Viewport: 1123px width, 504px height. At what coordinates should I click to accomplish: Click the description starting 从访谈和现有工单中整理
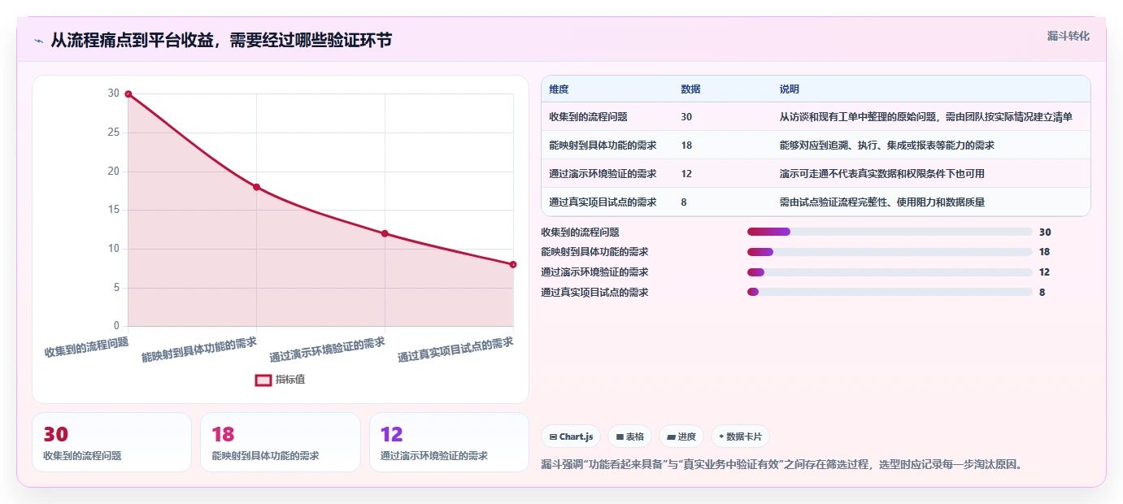point(926,117)
